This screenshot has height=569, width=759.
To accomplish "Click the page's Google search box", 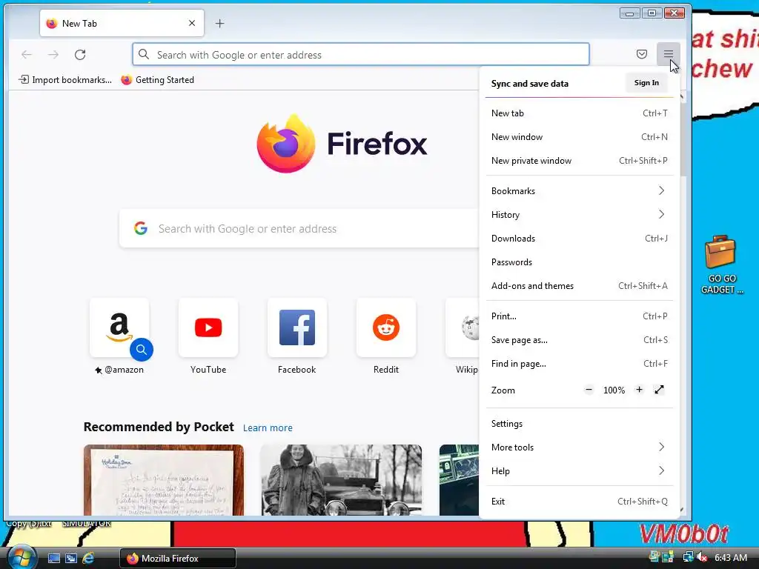I will (299, 228).
